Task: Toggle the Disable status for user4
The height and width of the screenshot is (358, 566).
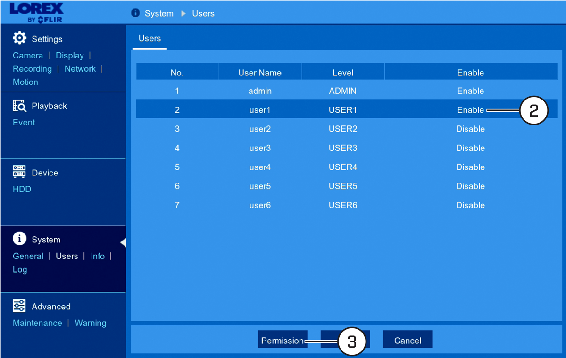Action: tap(470, 167)
